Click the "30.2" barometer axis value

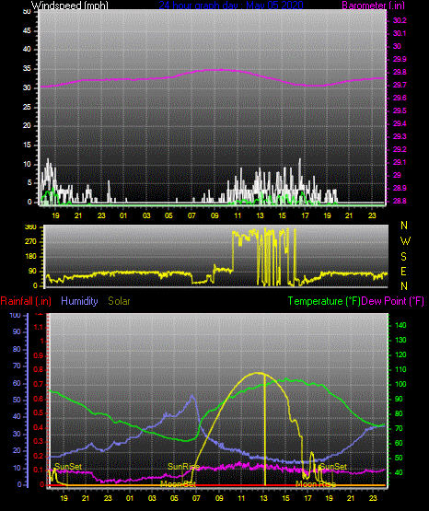[x=400, y=20]
